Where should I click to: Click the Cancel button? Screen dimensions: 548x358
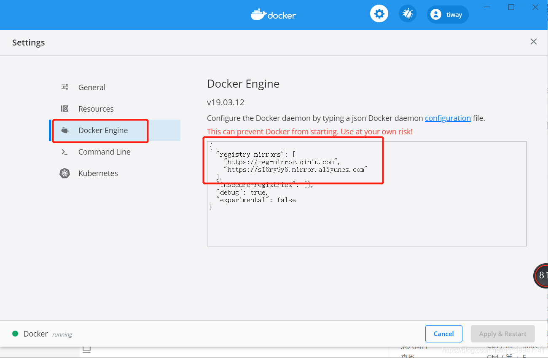click(x=443, y=334)
